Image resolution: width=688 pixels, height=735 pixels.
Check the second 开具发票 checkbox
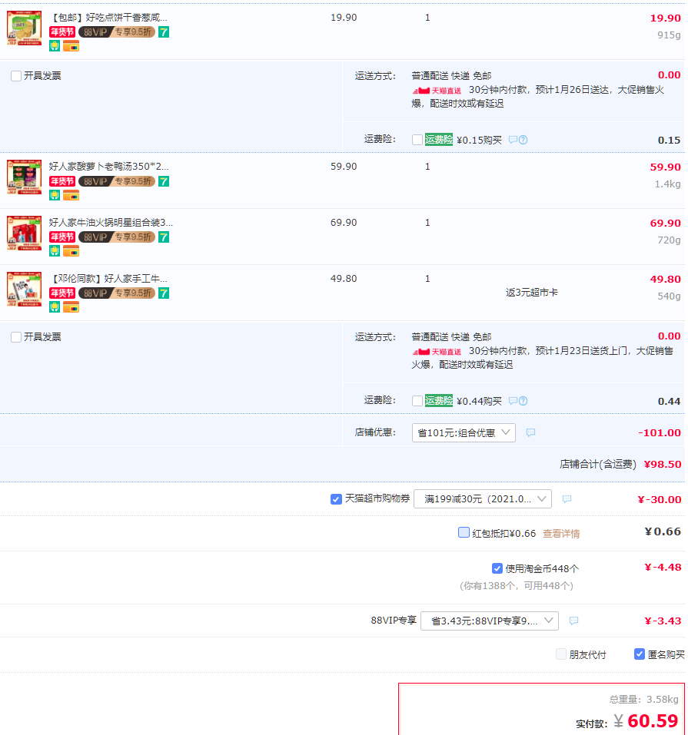tap(16, 337)
